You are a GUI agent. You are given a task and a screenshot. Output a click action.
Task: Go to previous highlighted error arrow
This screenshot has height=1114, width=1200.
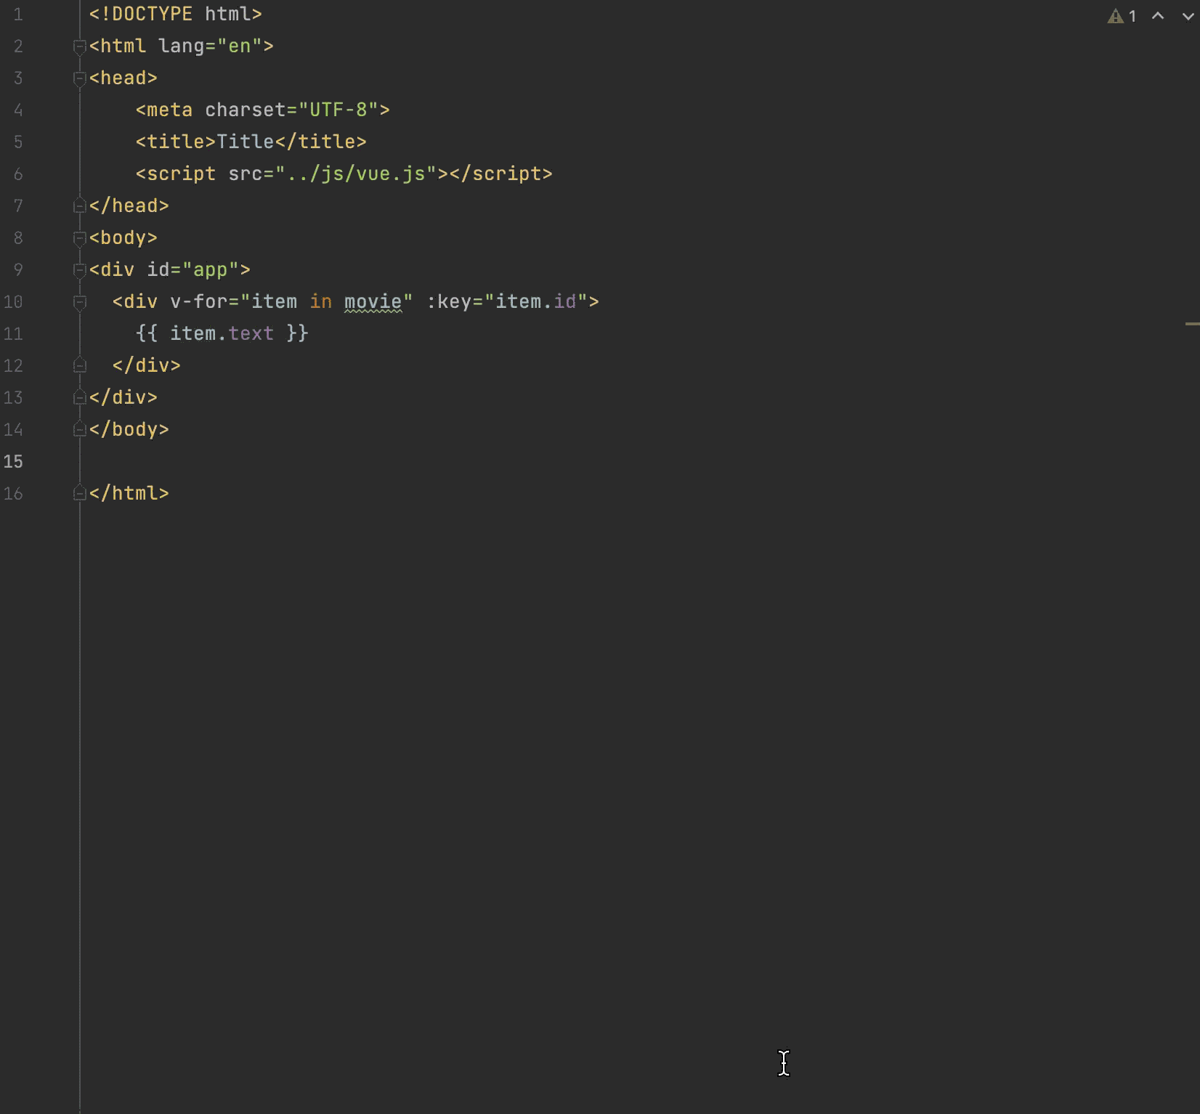coord(1158,16)
